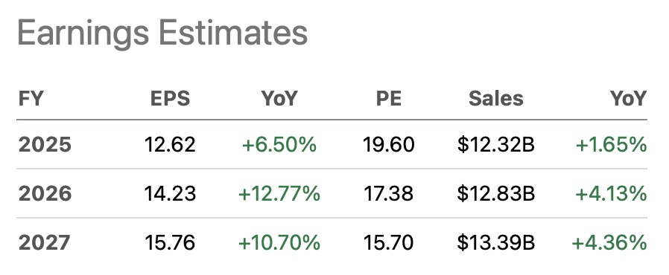Image resolution: width=669 pixels, height=275 pixels.
Task: Select the $12.32B sales figure
Action: tap(495, 145)
